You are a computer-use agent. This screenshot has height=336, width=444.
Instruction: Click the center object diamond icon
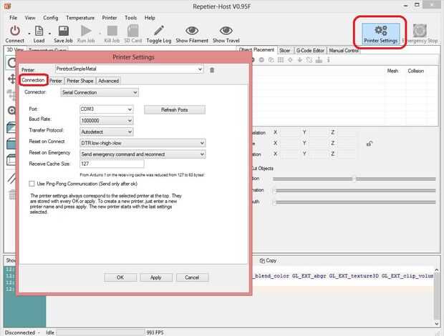click(x=290, y=60)
